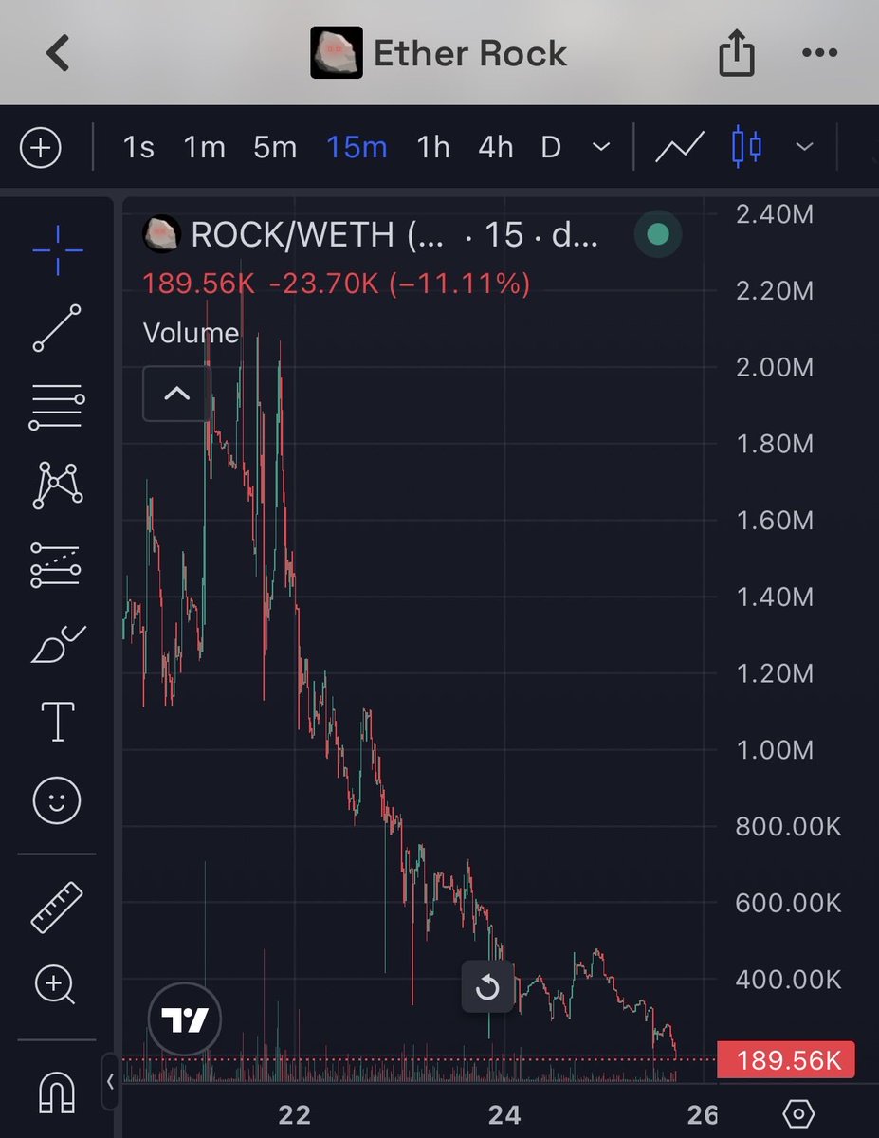Screen dimensions: 879x1138
Task: Reset the chart view with circular arrow
Action: click(x=487, y=987)
